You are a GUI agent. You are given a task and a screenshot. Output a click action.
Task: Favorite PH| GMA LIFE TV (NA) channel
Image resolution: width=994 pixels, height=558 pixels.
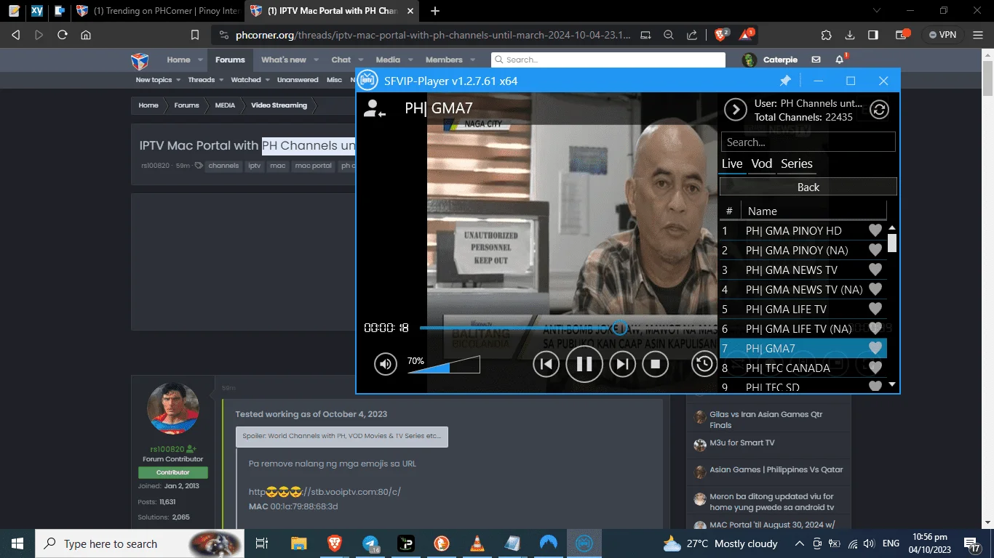pyautogui.click(x=875, y=328)
